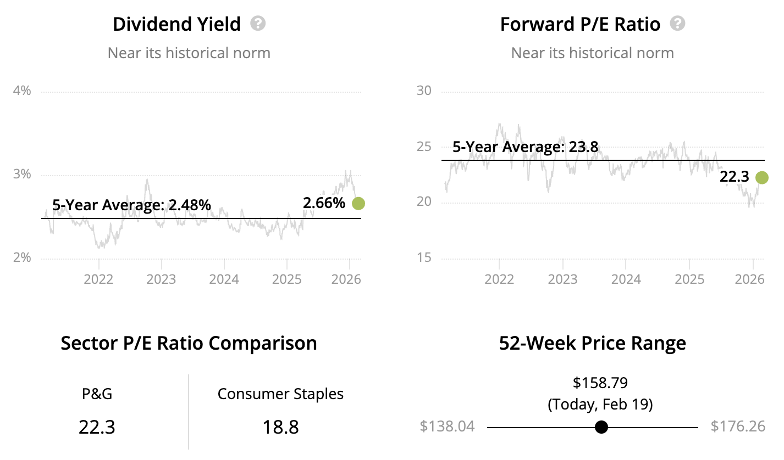The height and width of the screenshot is (460, 784).
Task: Click the Forward P/E Ratio heading
Action: click(580, 24)
